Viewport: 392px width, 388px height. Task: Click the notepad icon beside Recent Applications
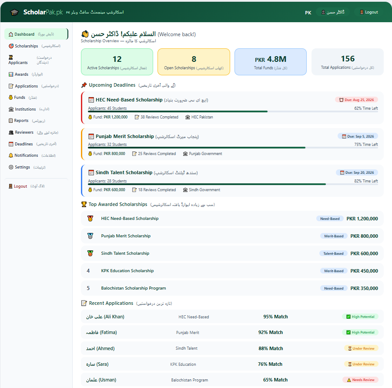[x=84, y=303]
